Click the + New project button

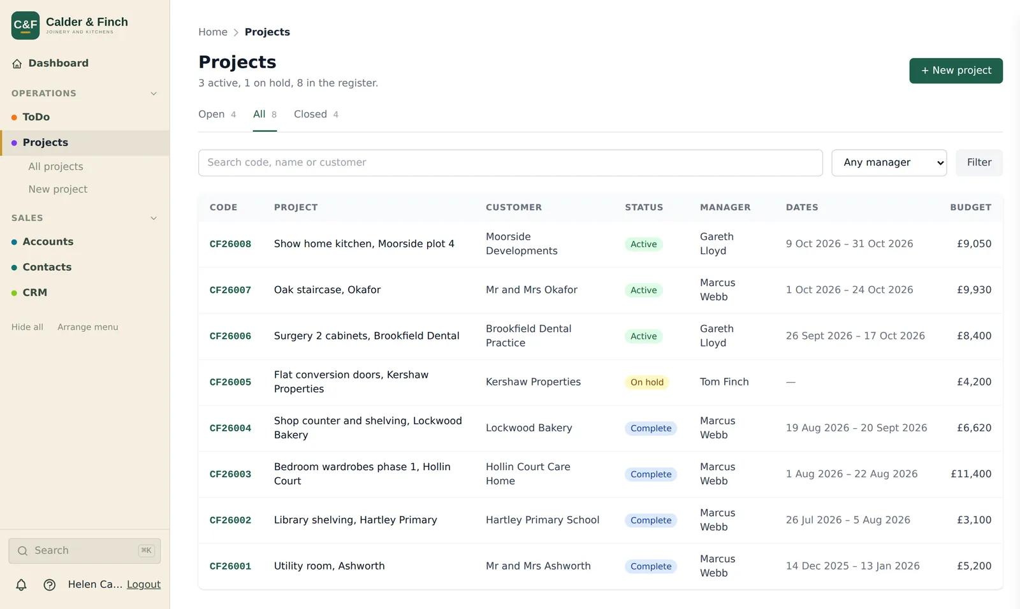click(x=956, y=71)
